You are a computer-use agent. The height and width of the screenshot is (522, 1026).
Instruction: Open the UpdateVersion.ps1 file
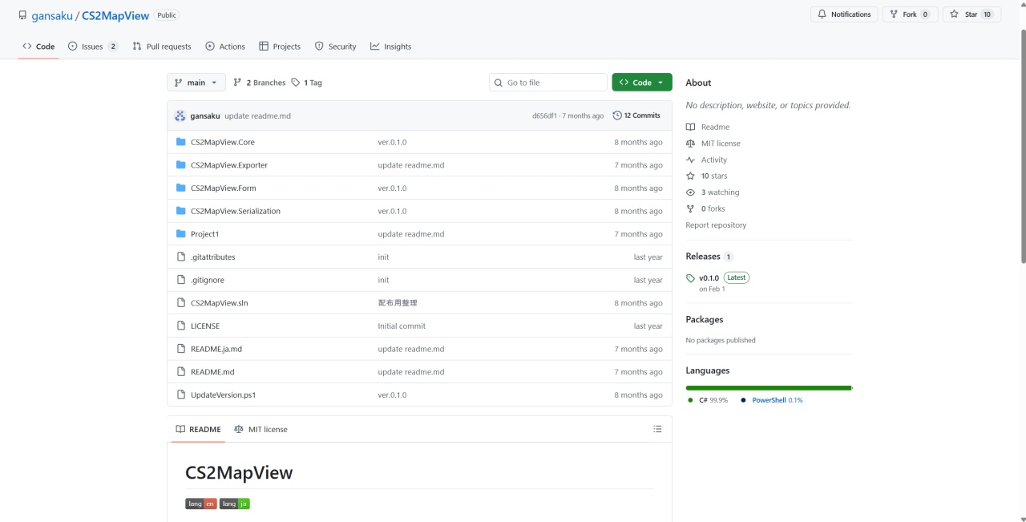[x=224, y=395]
